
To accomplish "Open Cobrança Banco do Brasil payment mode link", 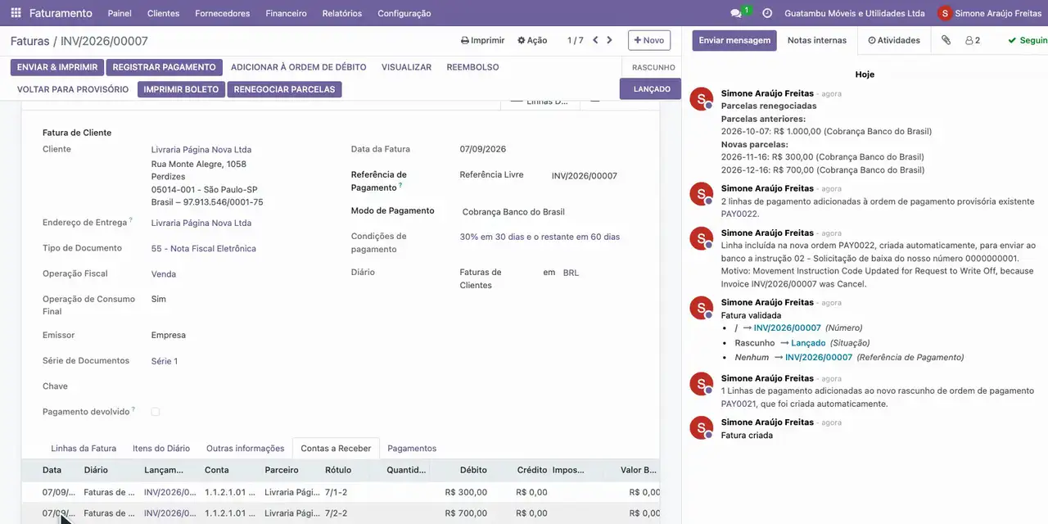I will [513, 212].
